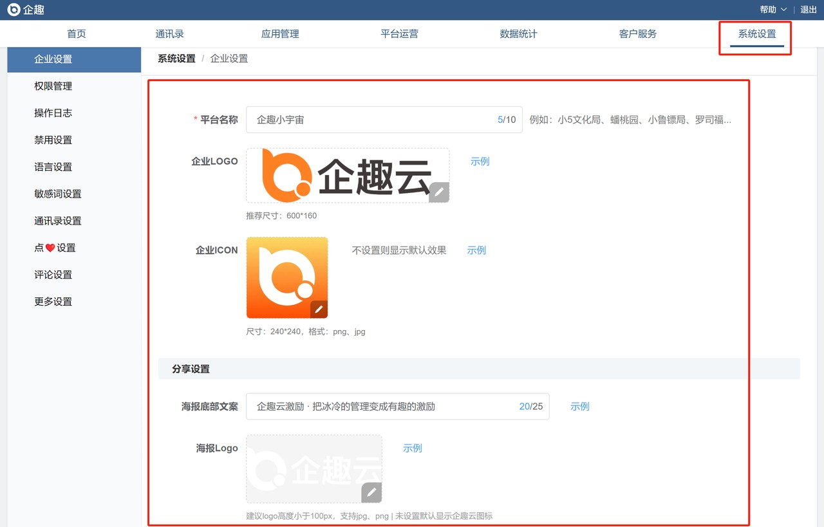Switch to 应用管理 tab
The height and width of the screenshot is (527, 824).
tap(280, 34)
